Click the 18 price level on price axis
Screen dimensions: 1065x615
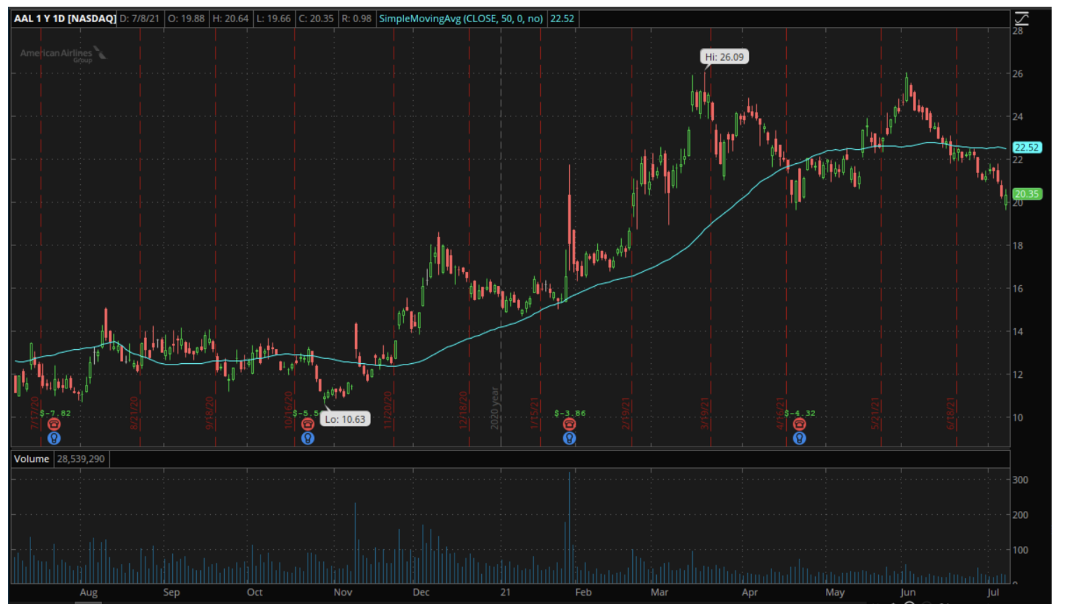tap(1018, 246)
